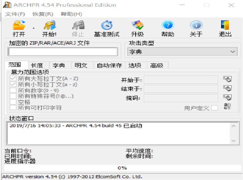Run the 基准测试 benchmark icon
The image size is (243, 180).
pos(107,25)
